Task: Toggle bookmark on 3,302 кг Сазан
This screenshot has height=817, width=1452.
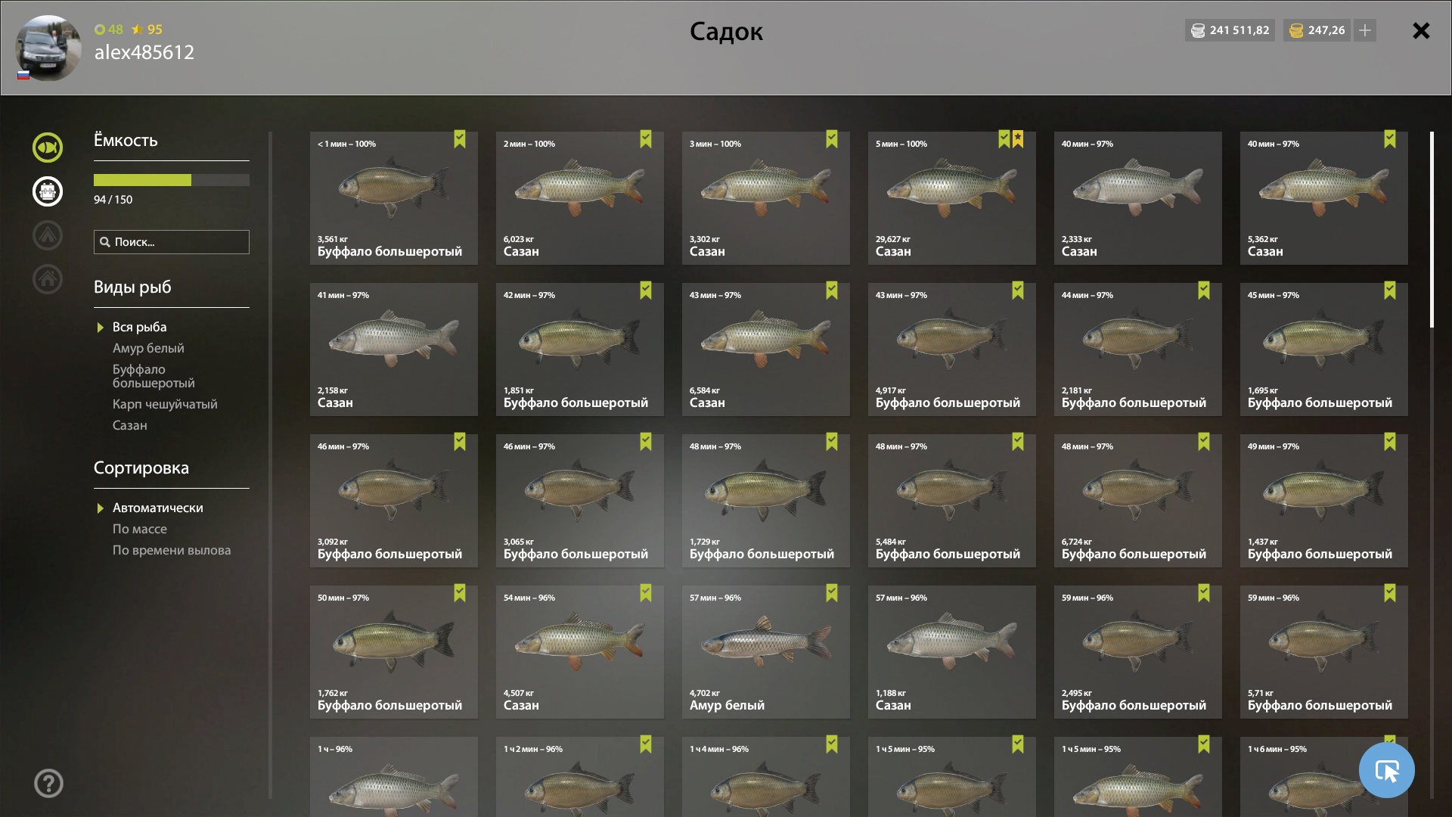Action: [832, 139]
